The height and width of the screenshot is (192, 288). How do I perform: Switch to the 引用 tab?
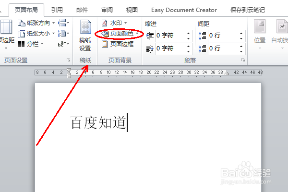click(57, 10)
